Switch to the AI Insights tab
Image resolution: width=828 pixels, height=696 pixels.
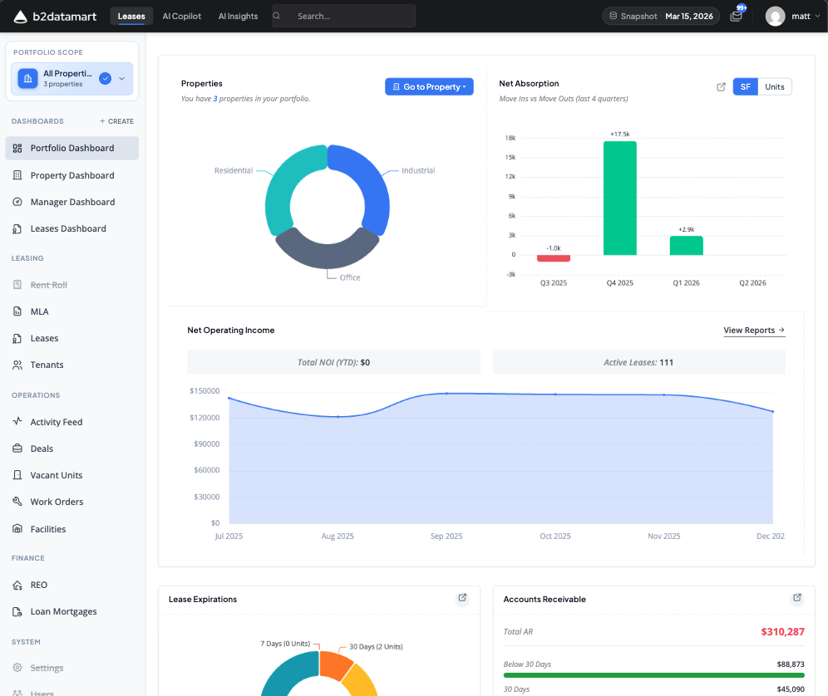pyautogui.click(x=238, y=17)
